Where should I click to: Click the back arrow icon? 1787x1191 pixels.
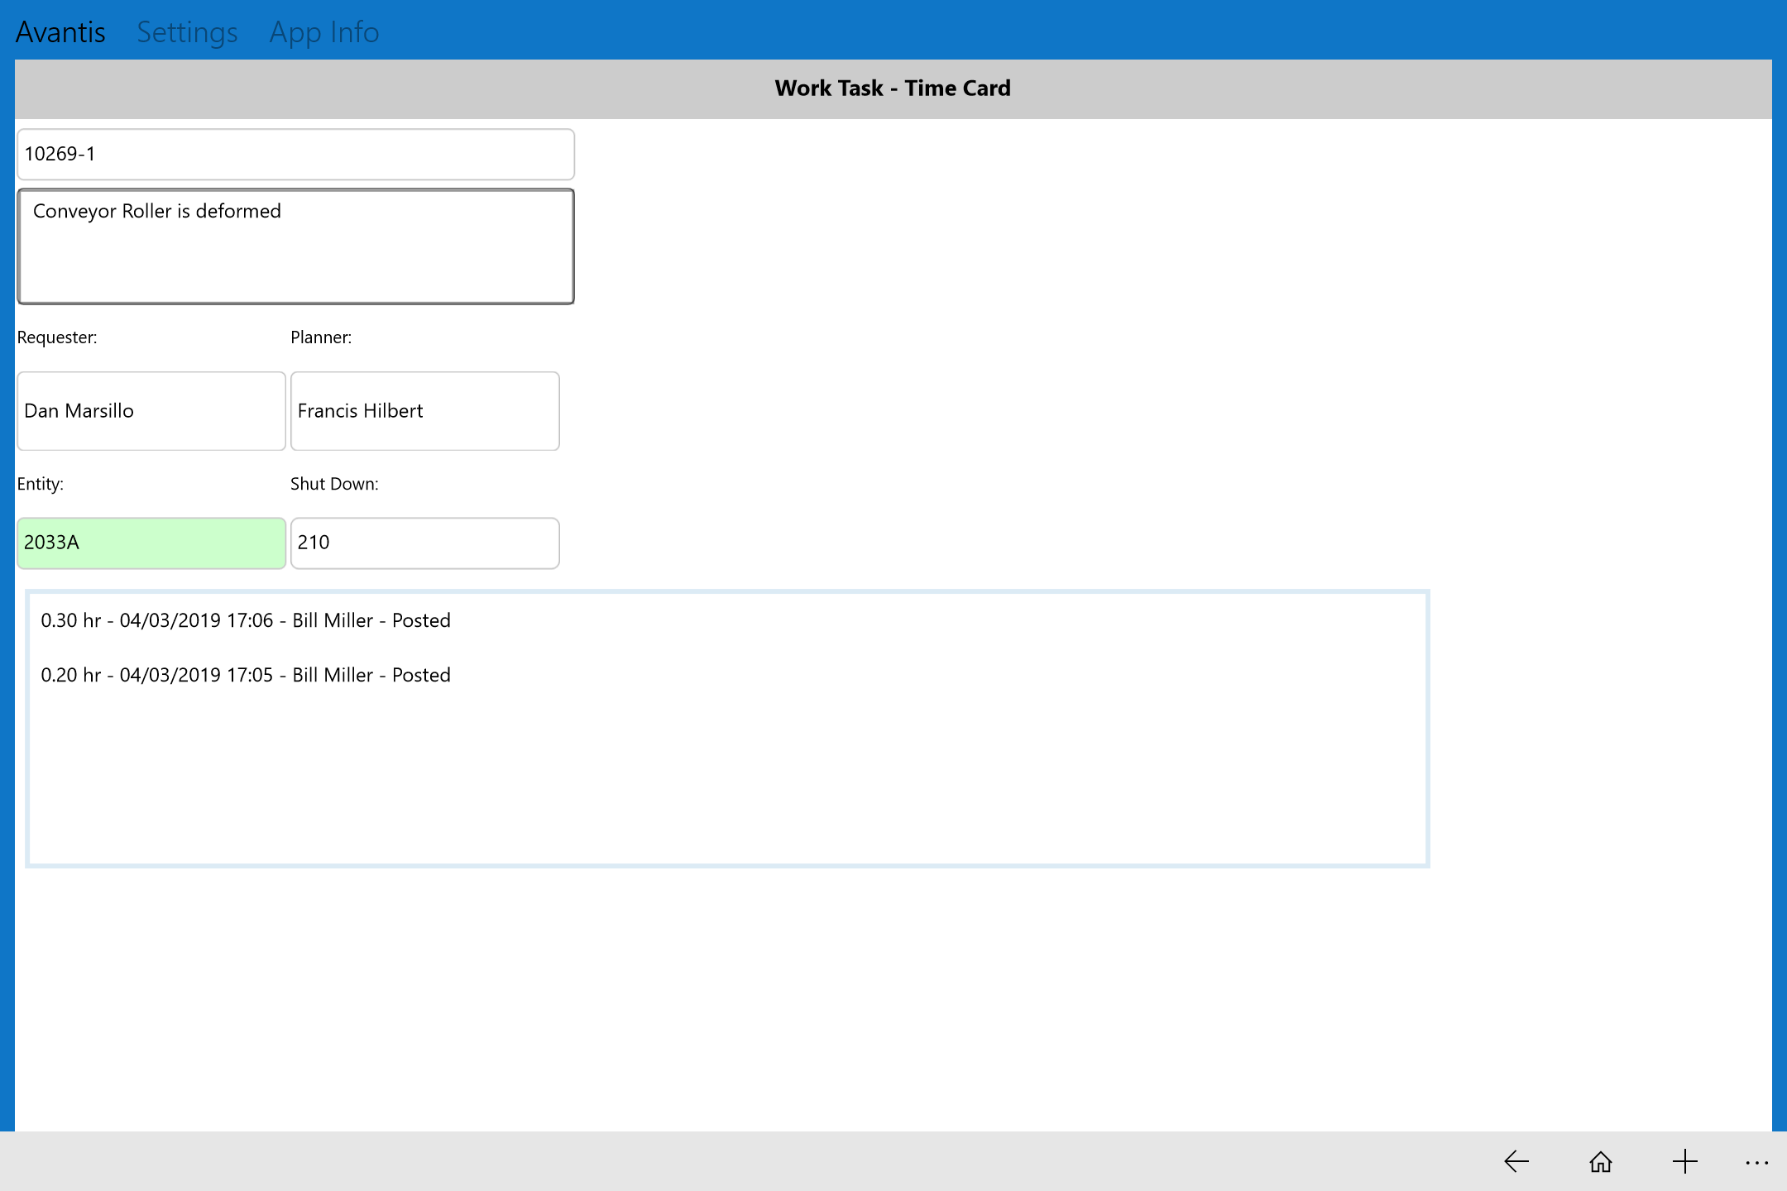tap(1516, 1161)
